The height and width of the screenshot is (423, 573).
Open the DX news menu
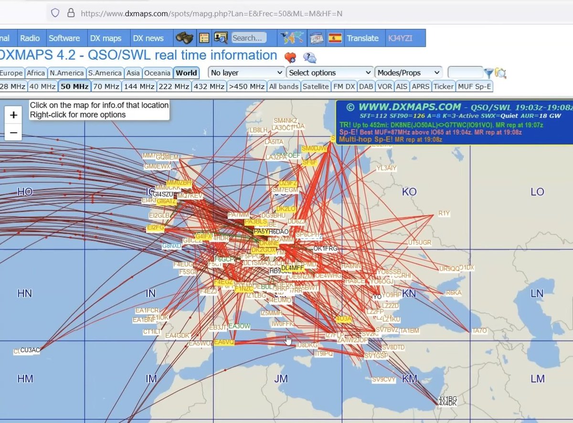(x=148, y=38)
